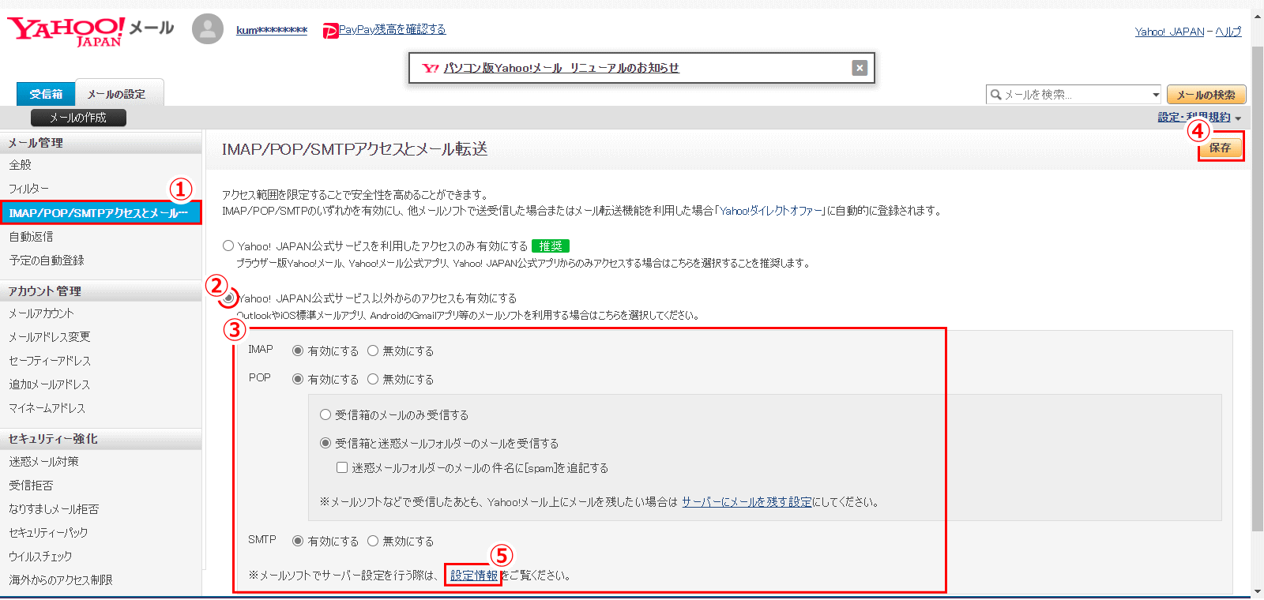
Task: Select IMAP/POP/SMTPアクセスとメール sidebar item
Action: click(101, 213)
